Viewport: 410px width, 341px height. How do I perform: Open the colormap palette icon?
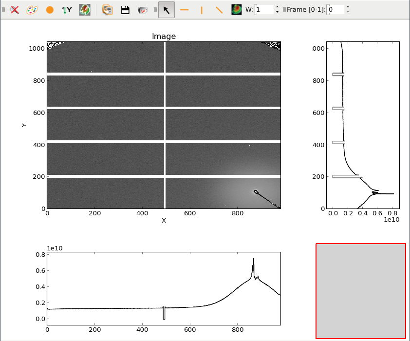coord(32,10)
